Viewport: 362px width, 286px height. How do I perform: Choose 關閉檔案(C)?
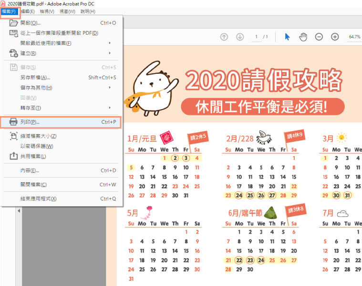click(x=61, y=185)
